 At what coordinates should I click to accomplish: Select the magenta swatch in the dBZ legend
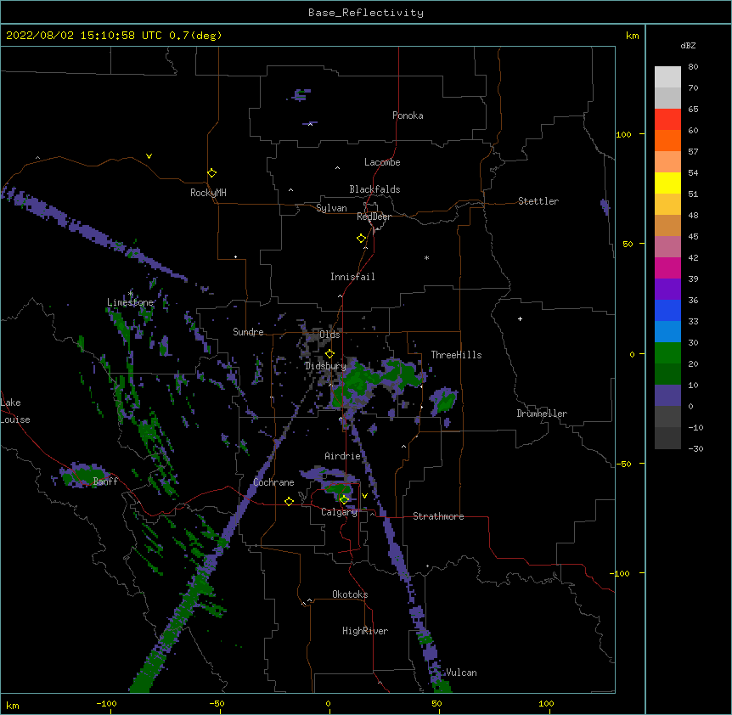[x=667, y=267]
